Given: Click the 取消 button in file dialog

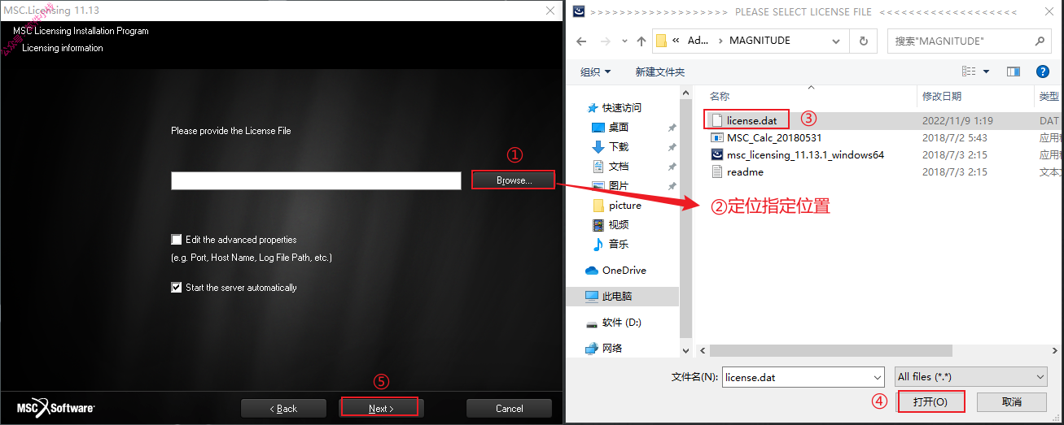Looking at the screenshot, I should (1011, 401).
